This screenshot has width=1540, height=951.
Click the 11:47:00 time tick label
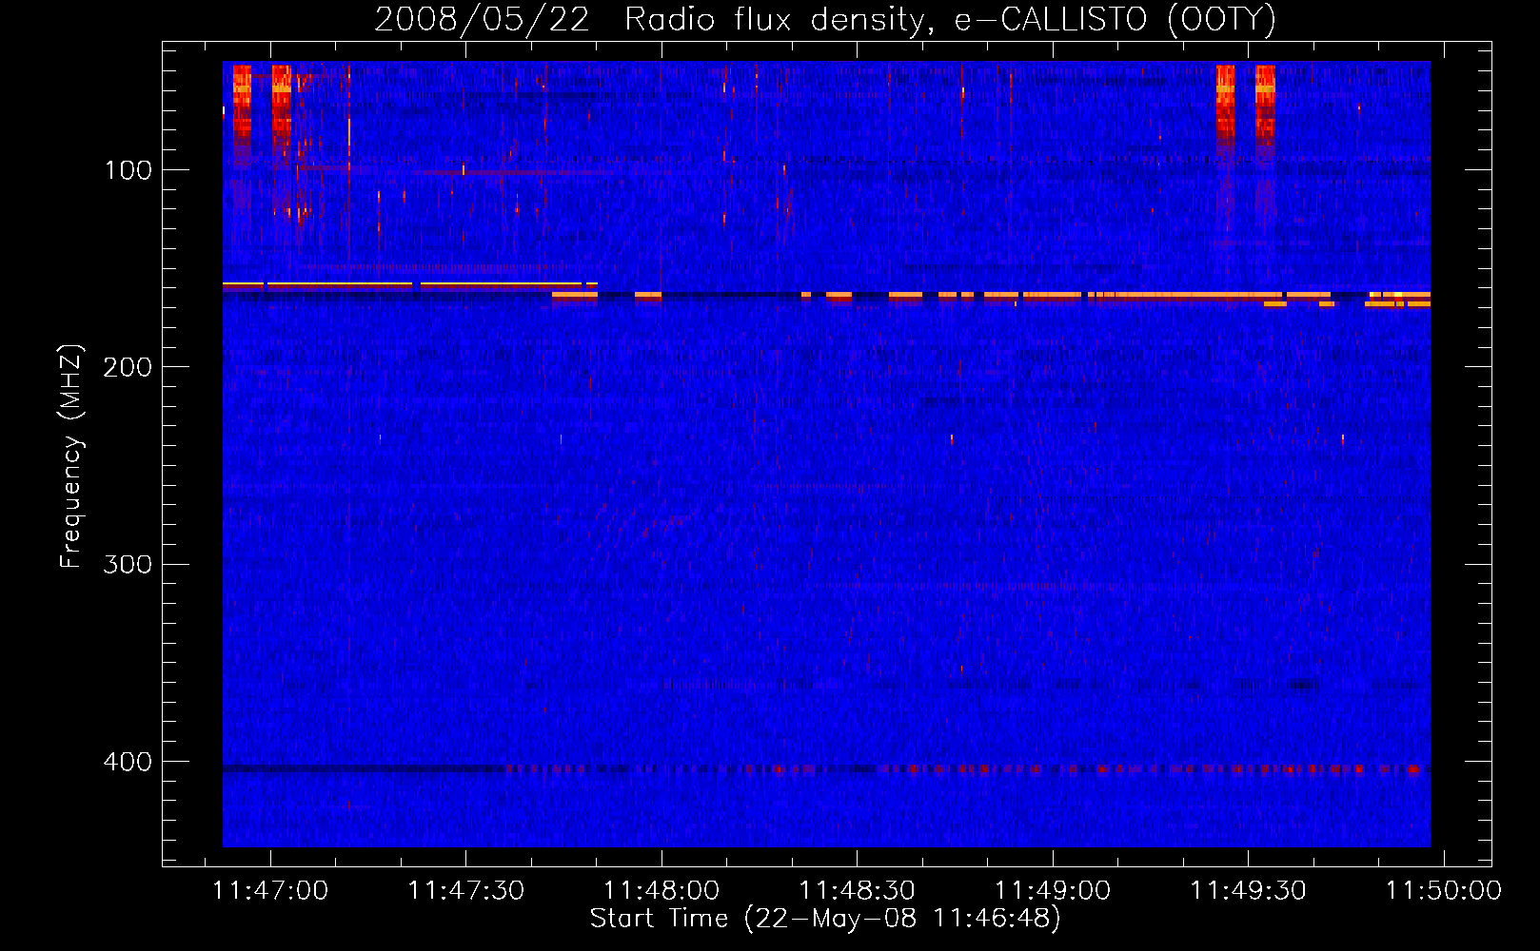coord(270,890)
